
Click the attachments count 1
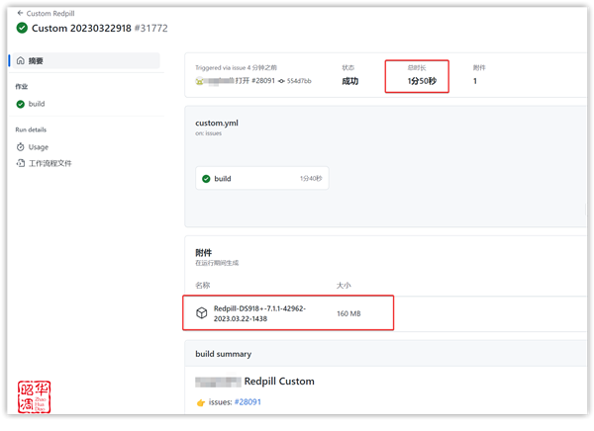(x=475, y=81)
